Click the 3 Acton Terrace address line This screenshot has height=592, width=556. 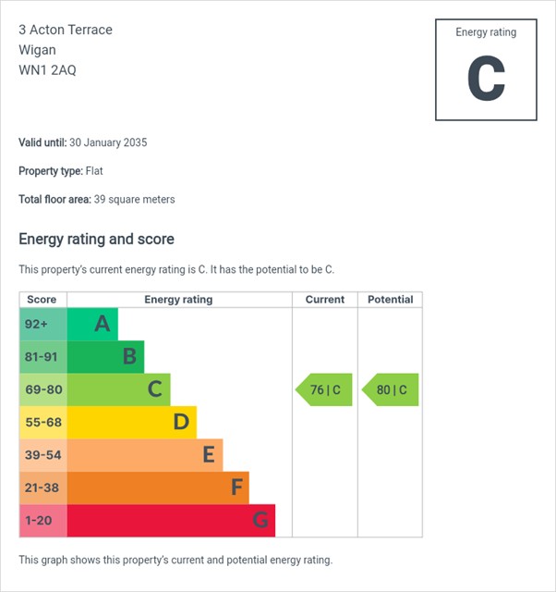66,30
